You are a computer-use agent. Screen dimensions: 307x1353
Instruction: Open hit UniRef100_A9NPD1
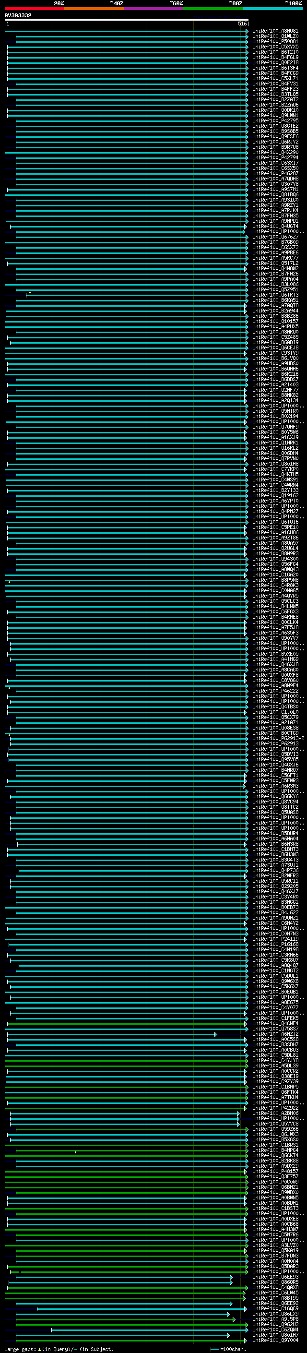pyautogui.click(x=275, y=221)
